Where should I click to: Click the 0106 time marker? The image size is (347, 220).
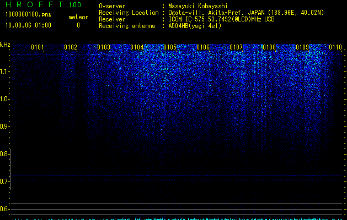(x=203, y=47)
